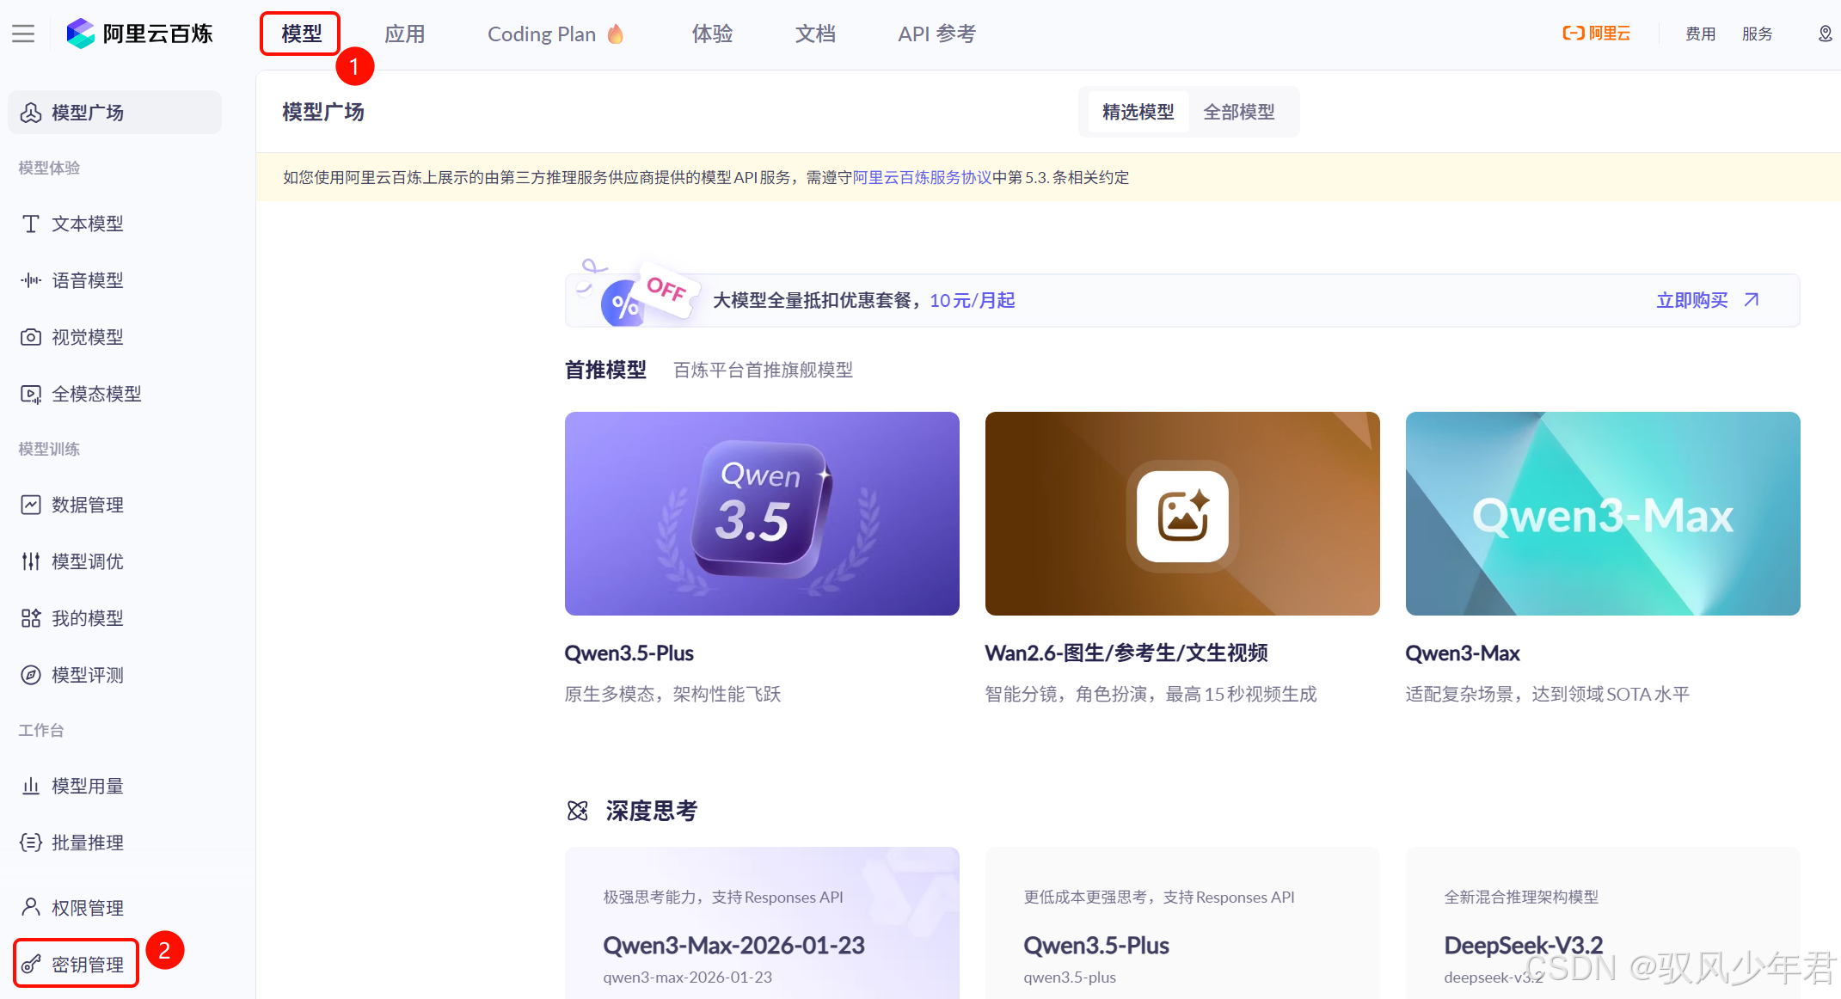Click the data management chart icon

click(x=31, y=505)
